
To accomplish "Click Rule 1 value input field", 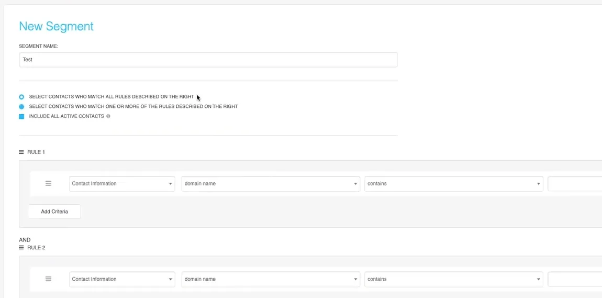I will pos(575,183).
